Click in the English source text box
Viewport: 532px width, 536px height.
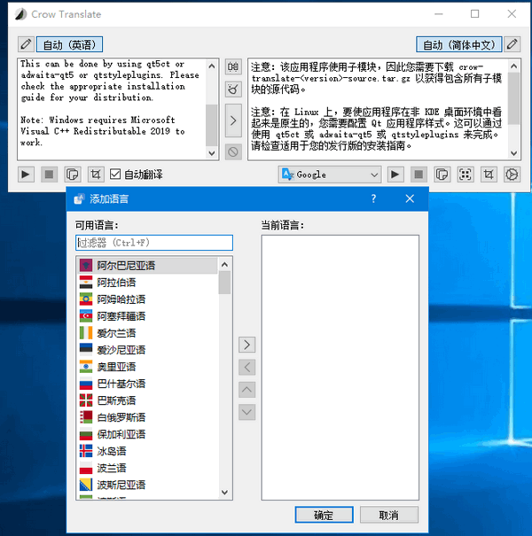[x=113, y=109]
